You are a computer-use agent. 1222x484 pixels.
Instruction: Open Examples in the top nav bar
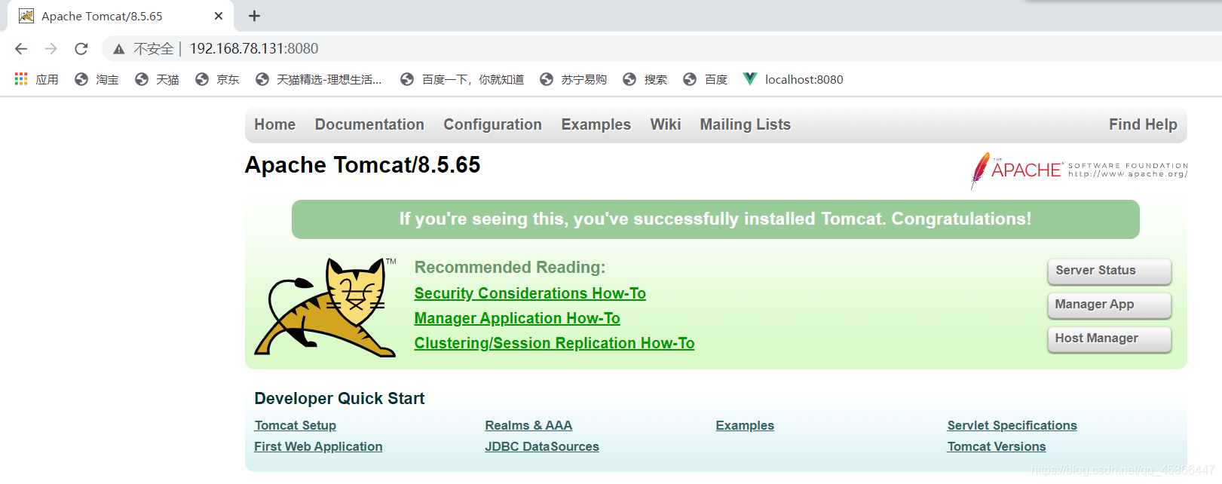596,124
